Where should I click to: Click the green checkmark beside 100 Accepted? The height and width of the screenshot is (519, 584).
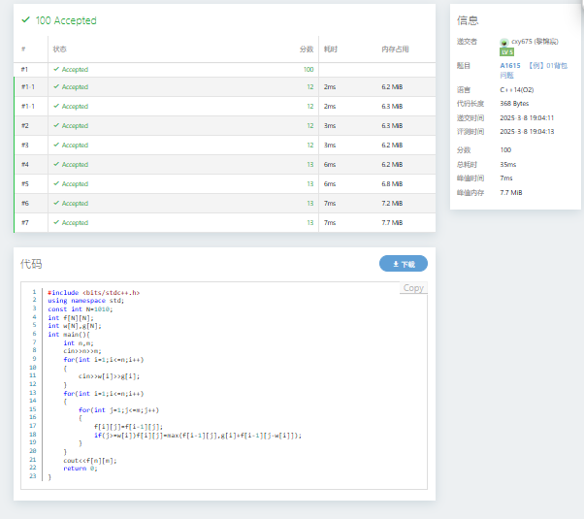click(26, 20)
